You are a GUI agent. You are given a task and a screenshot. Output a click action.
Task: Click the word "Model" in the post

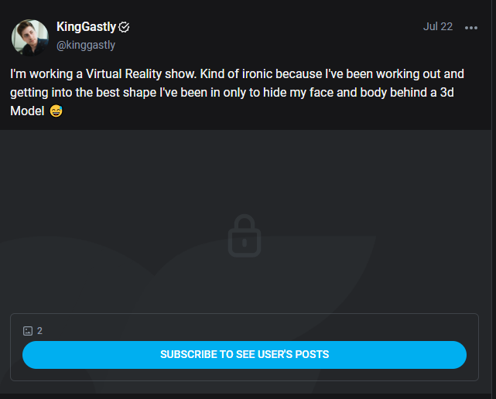pyautogui.click(x=27, y=111)
